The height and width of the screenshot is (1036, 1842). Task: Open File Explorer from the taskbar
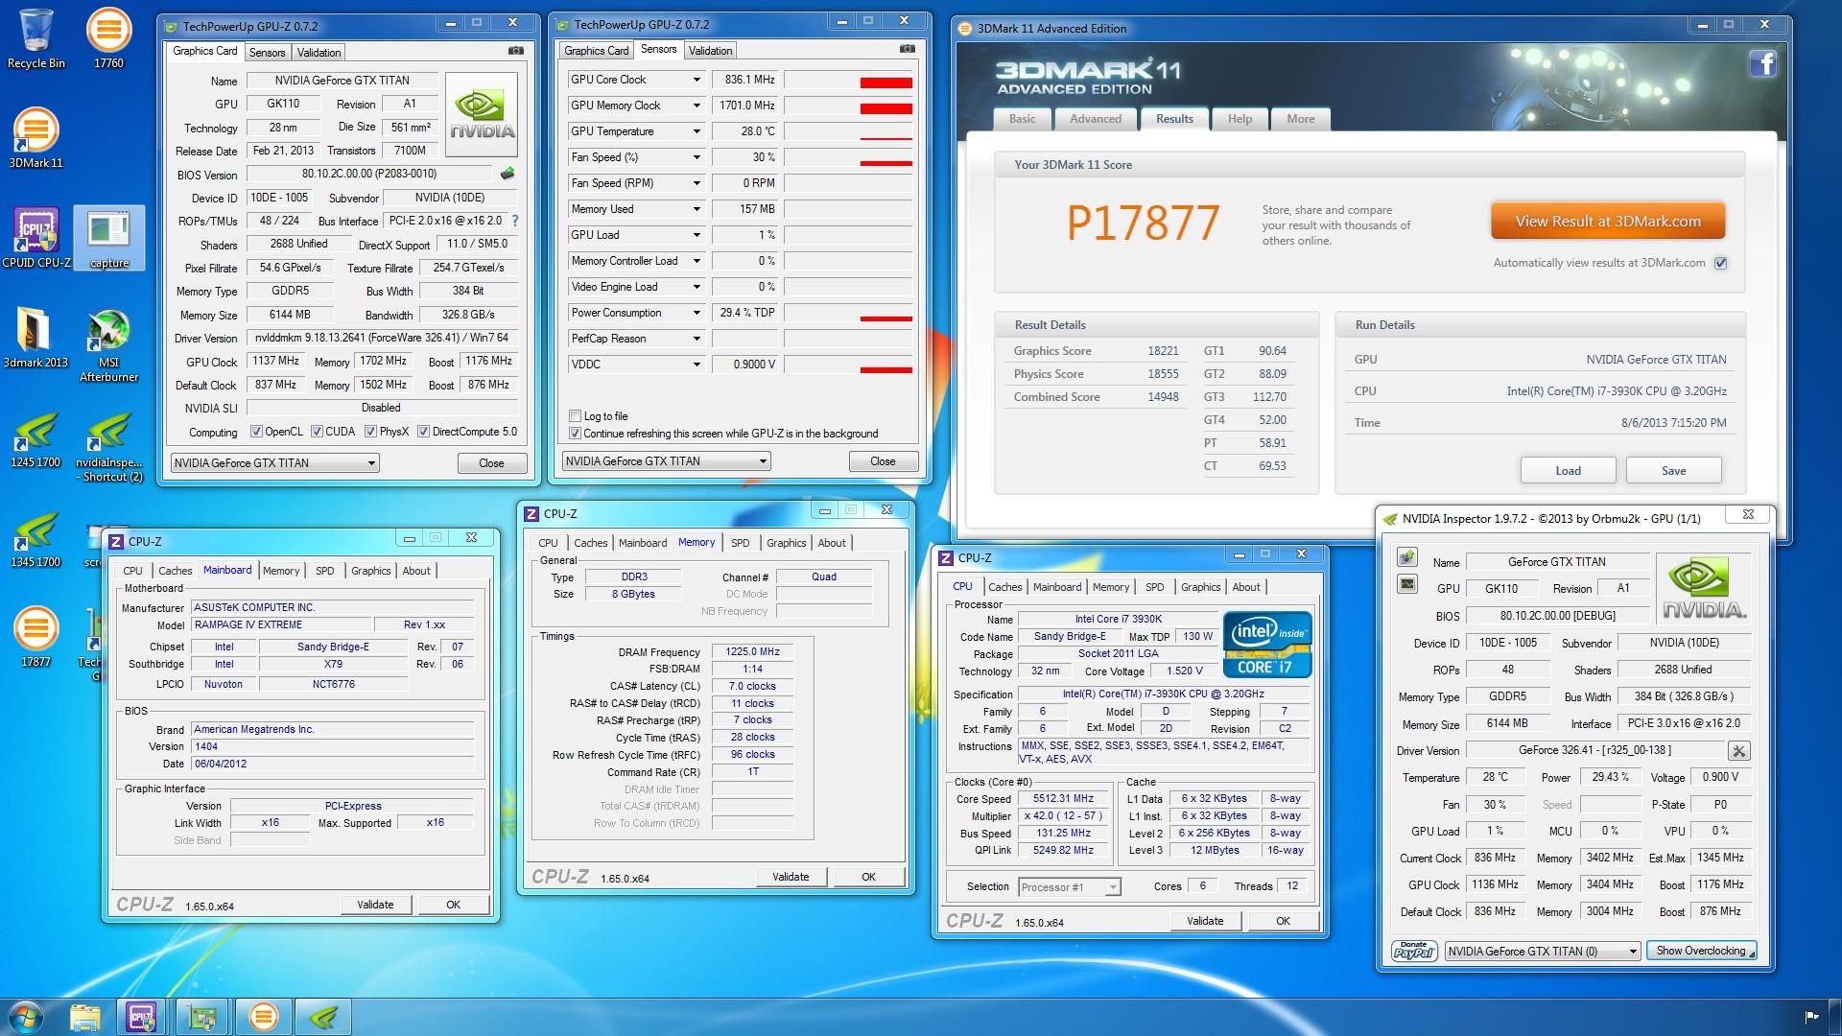point(85,1017)
